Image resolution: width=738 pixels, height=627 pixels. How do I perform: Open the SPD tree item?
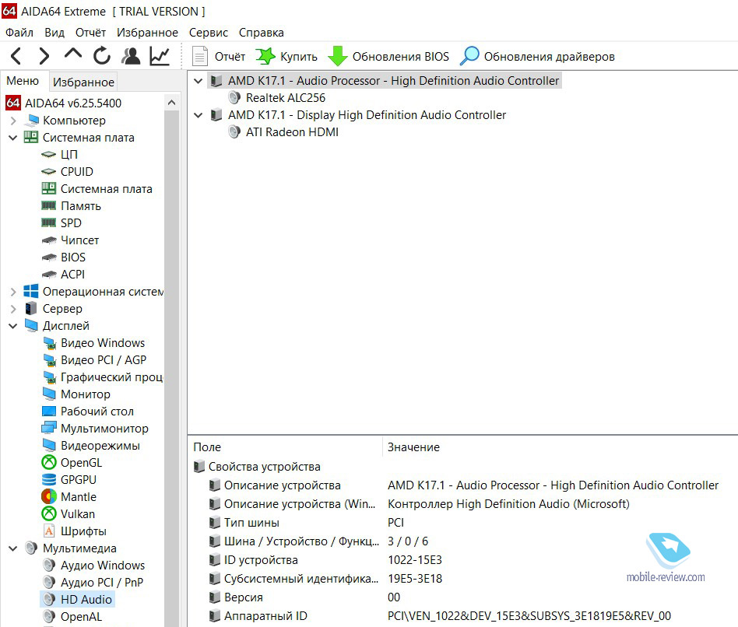coord(61,223)
